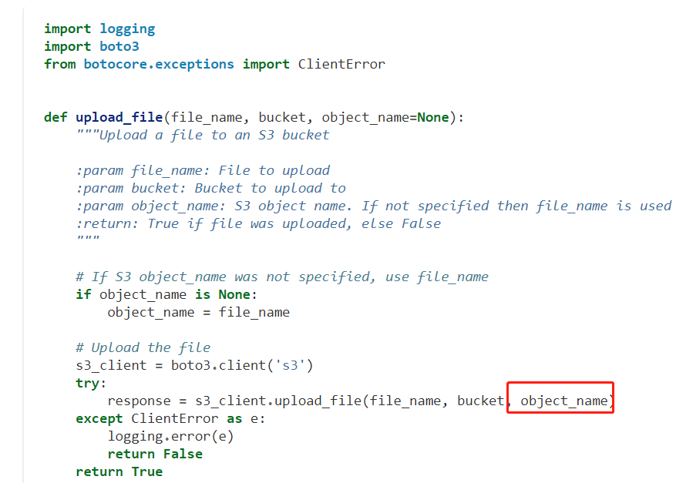Click 'botocore.exceptions' in the from import line

point(159,64)
